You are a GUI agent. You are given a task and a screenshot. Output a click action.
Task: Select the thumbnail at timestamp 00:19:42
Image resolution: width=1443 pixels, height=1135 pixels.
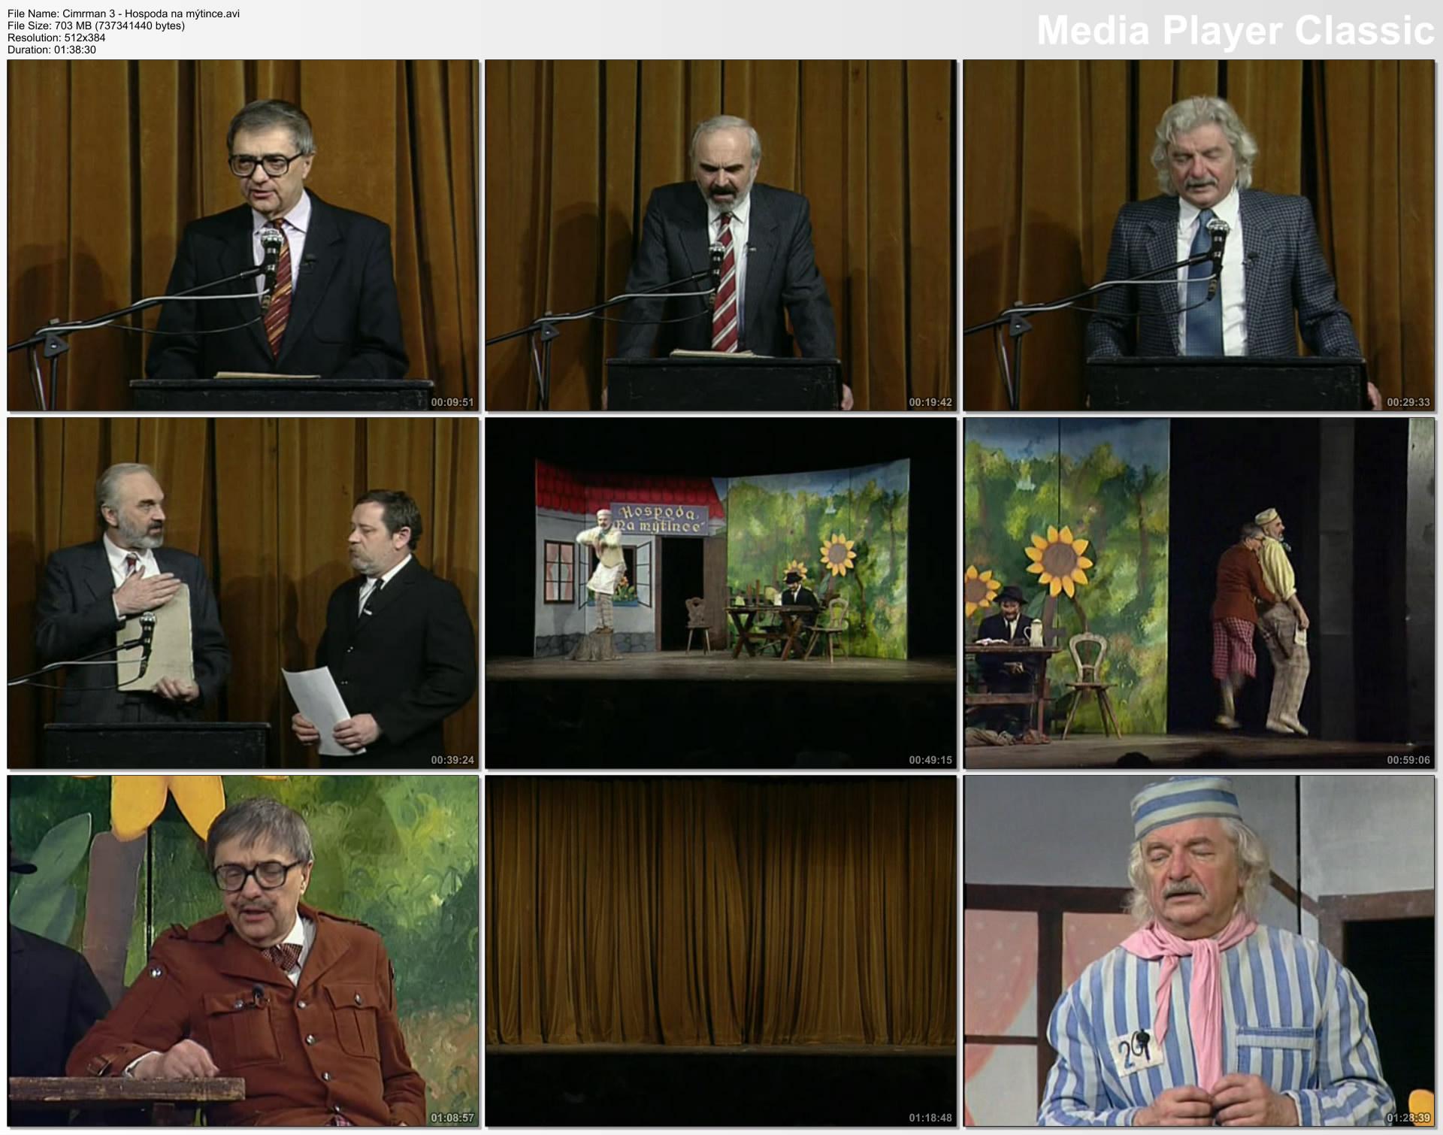pos(721,235)
